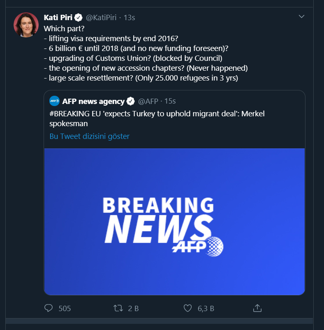Open the share tweet icon

pos(257,308)
